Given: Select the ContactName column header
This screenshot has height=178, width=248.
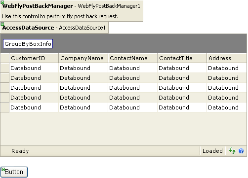Looking at the screenshot, I should pyautogui.click(x=133, y=58).
